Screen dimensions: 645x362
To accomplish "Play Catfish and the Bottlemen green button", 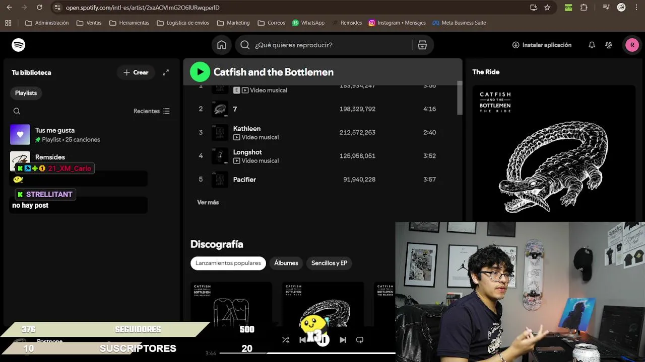I will (200, 72).
